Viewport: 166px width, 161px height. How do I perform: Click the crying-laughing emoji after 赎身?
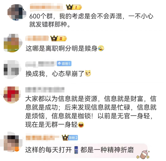coord(101,48)
